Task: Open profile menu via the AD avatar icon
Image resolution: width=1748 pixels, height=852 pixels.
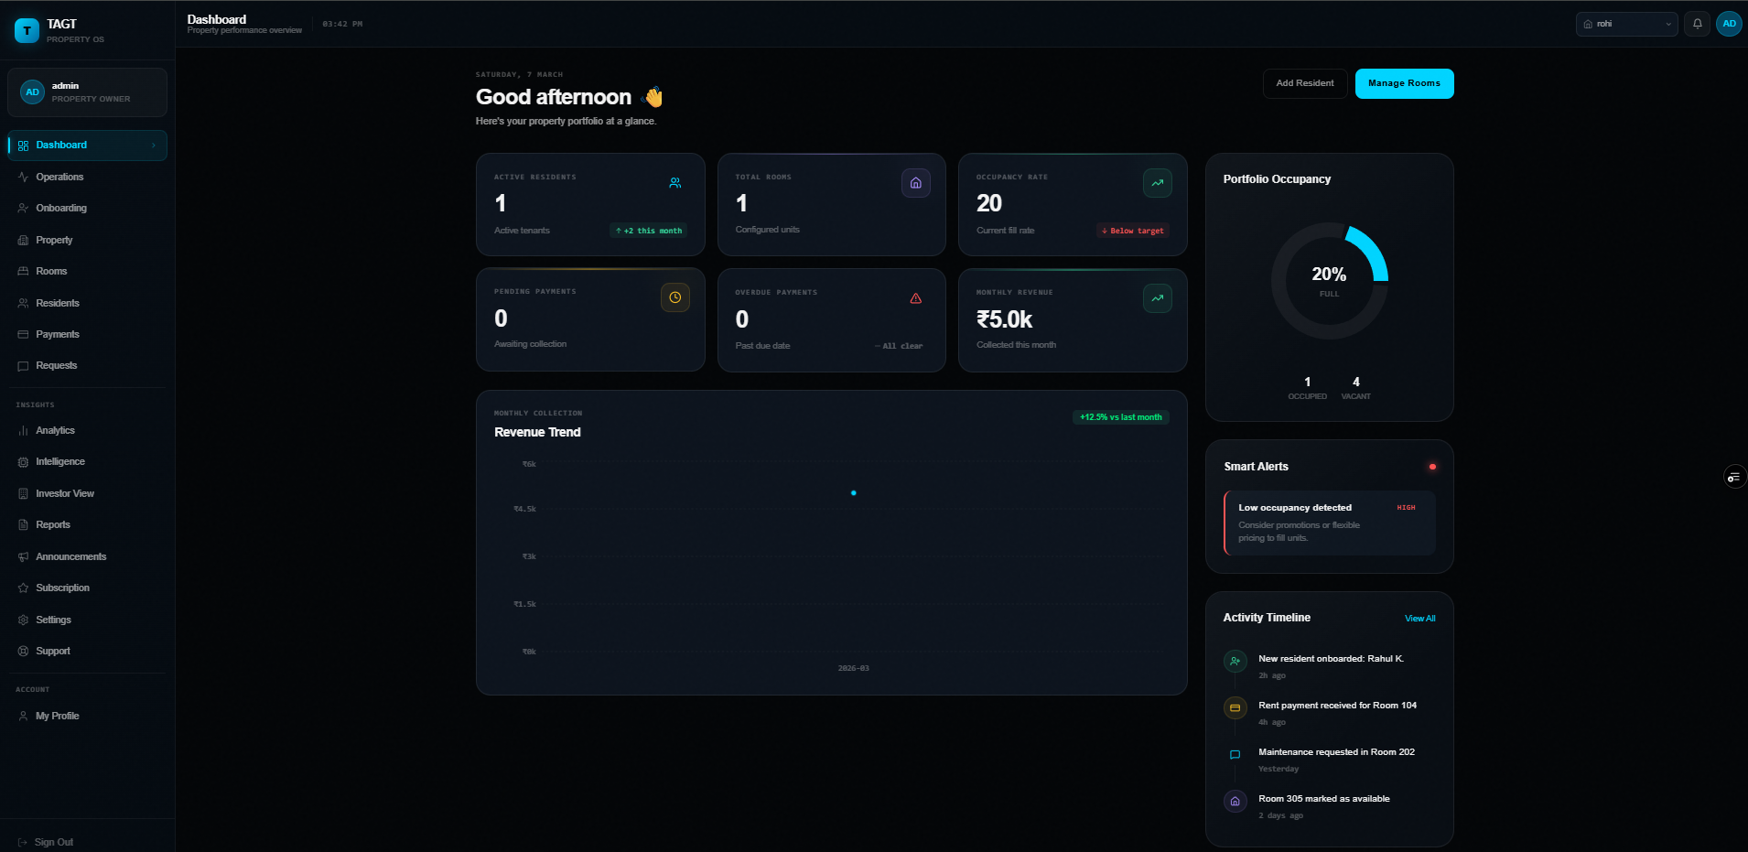Action: [x=1730, y=23]
